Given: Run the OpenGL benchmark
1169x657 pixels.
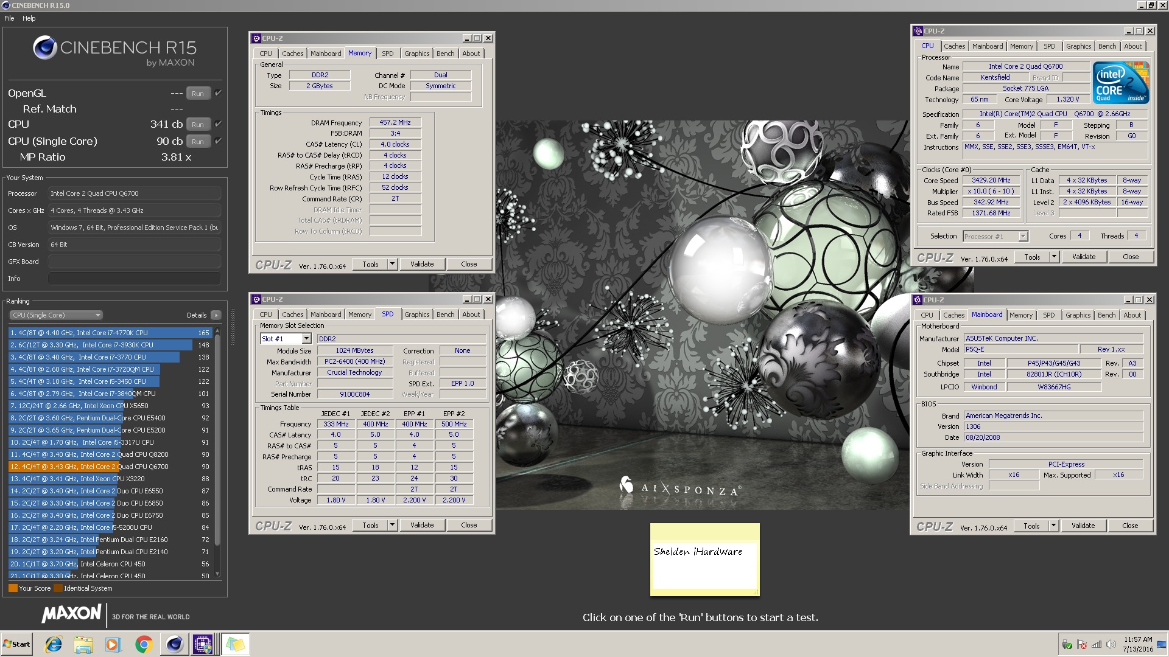Looking at the screenshot, I should coord(198,93).
